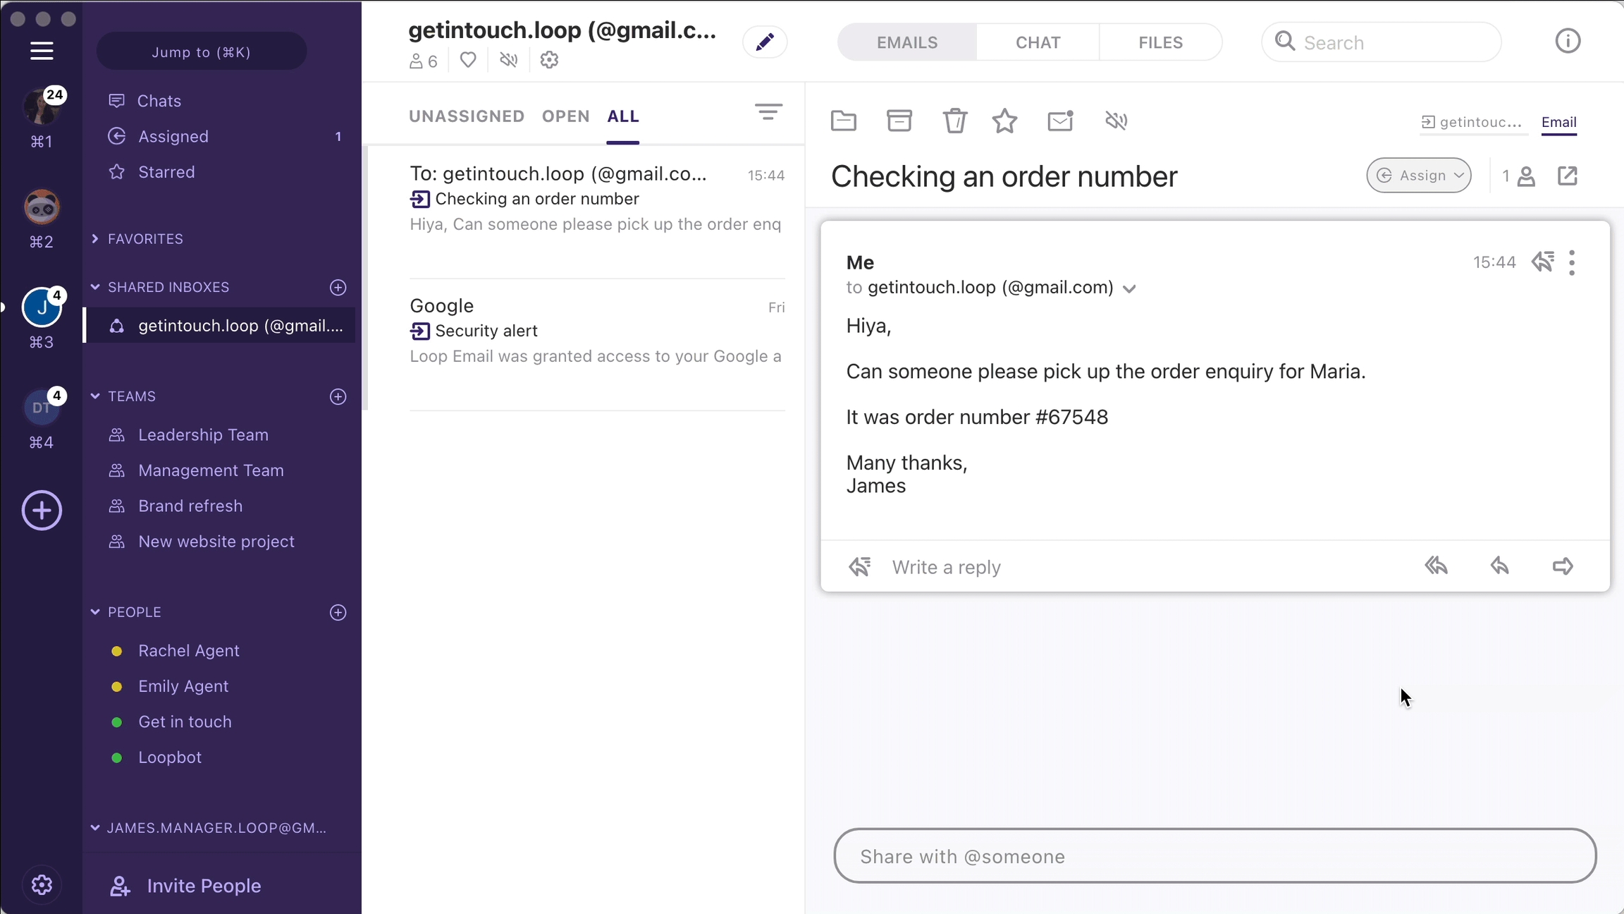The height and width of the screenshot is (914, 1624).
Task: Click the Write a reply field
Action: click(x=946, y=567)
